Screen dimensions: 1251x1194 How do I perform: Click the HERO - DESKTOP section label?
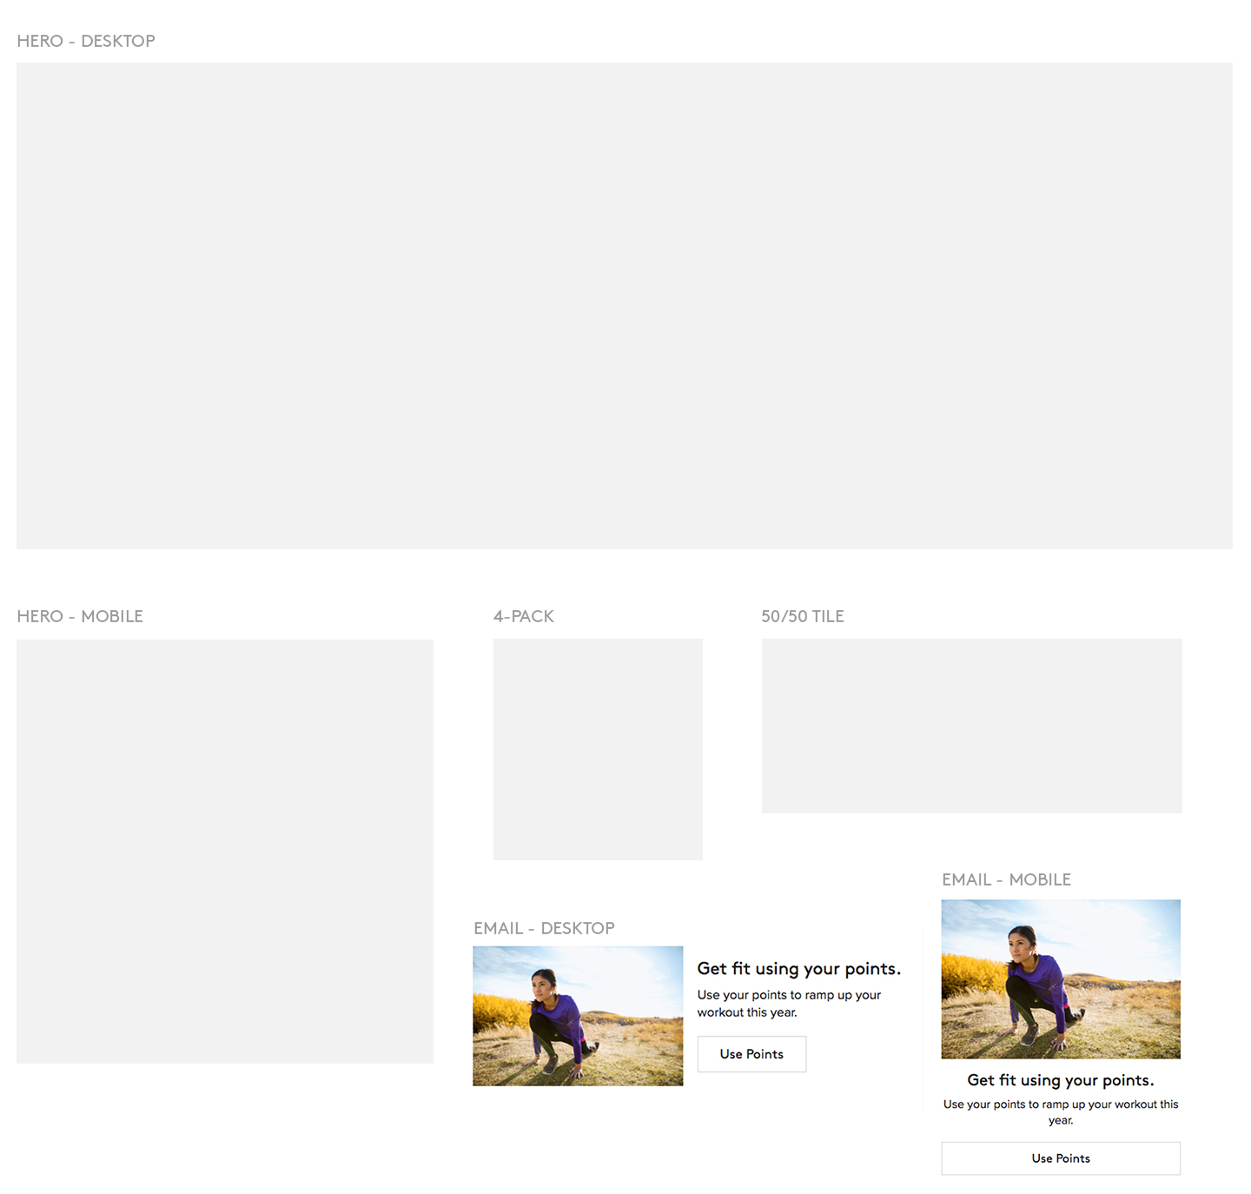pyautogui.click(x=86, y=41)
